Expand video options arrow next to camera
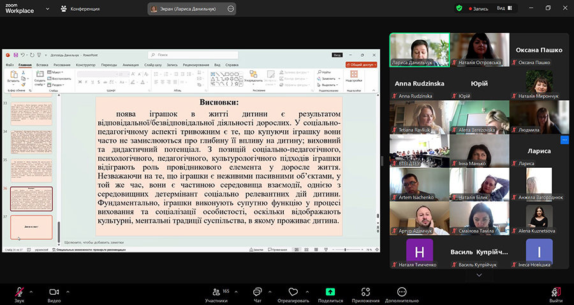574x305 pixels. point(68,292)
